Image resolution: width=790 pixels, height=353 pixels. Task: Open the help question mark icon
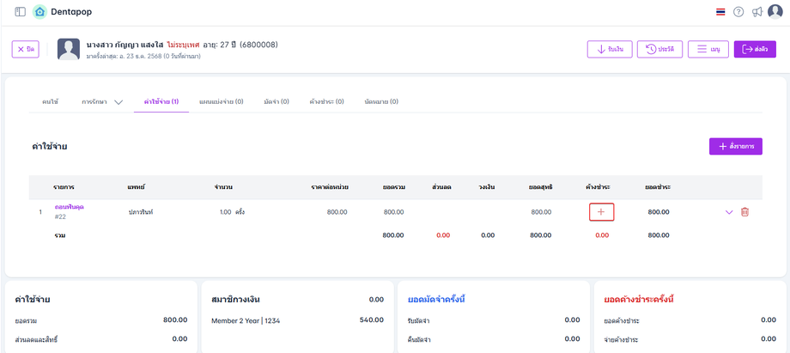738,12
